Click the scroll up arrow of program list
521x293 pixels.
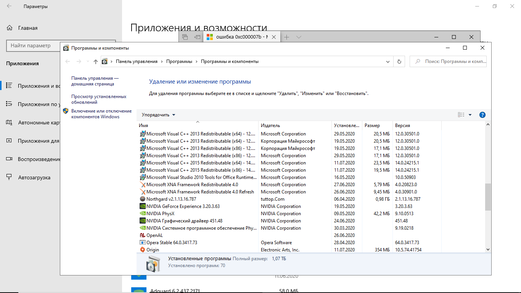[488, 125]
